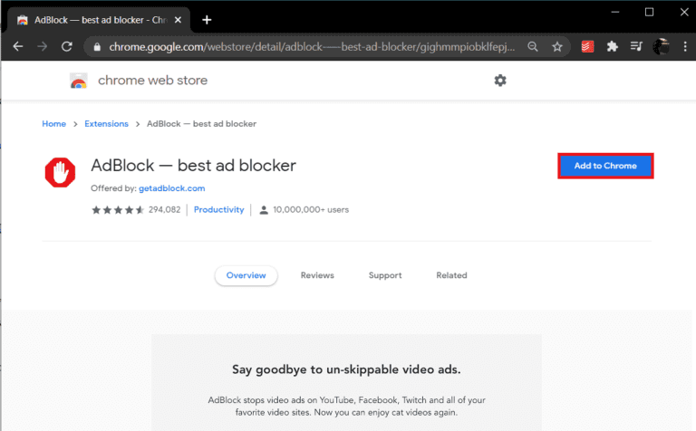Open the Chrome profile avatar
696x431 pixels.
(x=661, y=46)
